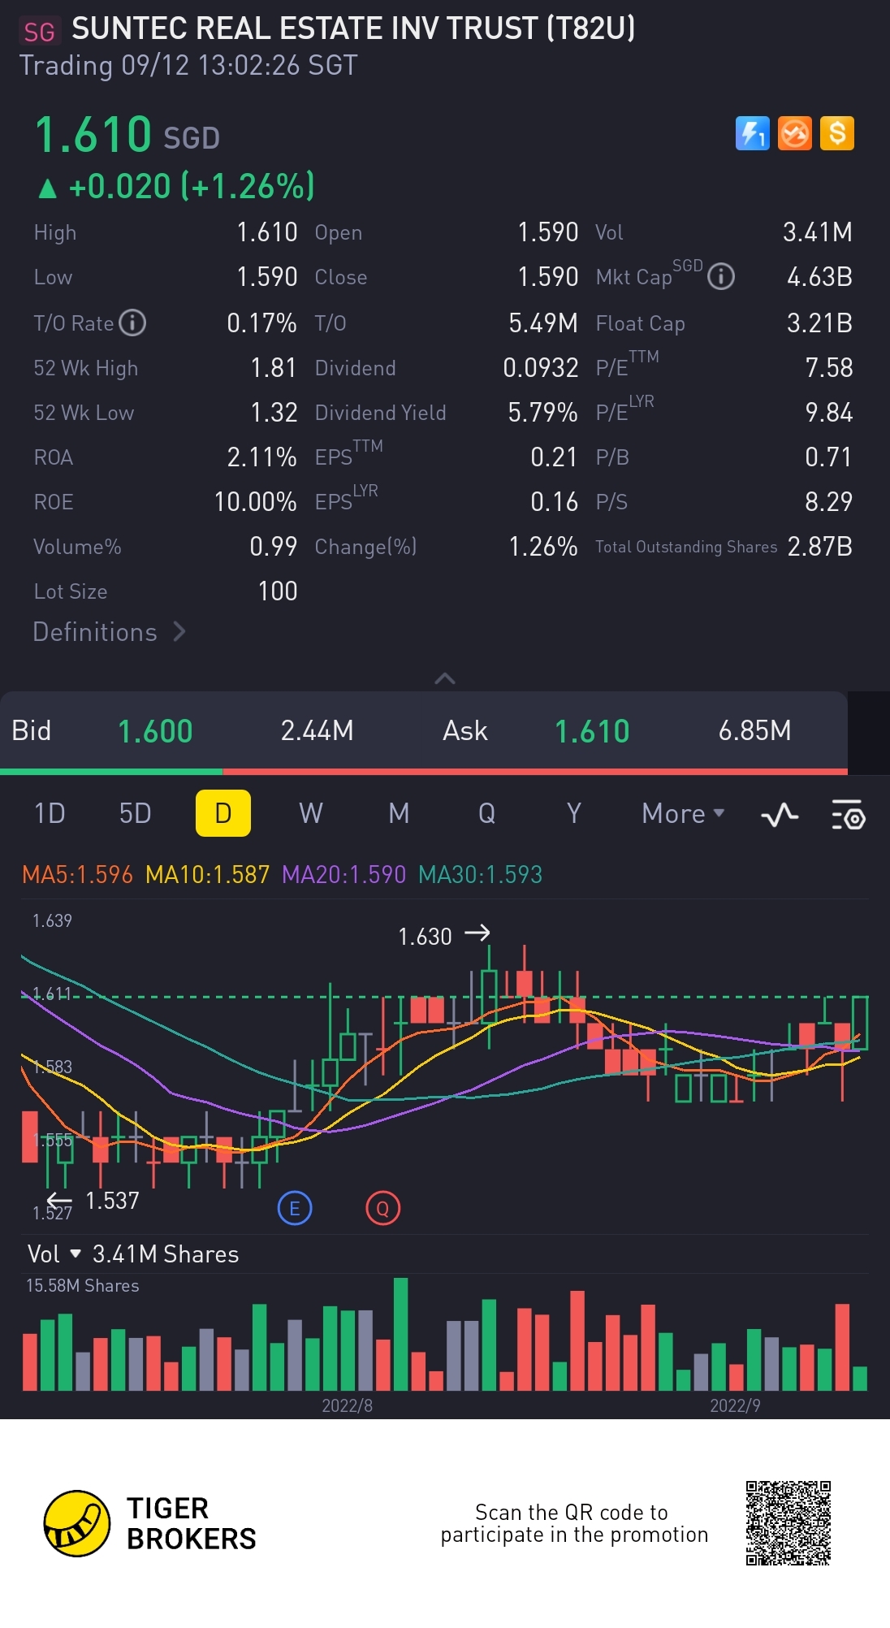The width and height of the screenshot is (890, 1628).
Task: Select the Q quarterly chart tab
Action: [486, 813]
